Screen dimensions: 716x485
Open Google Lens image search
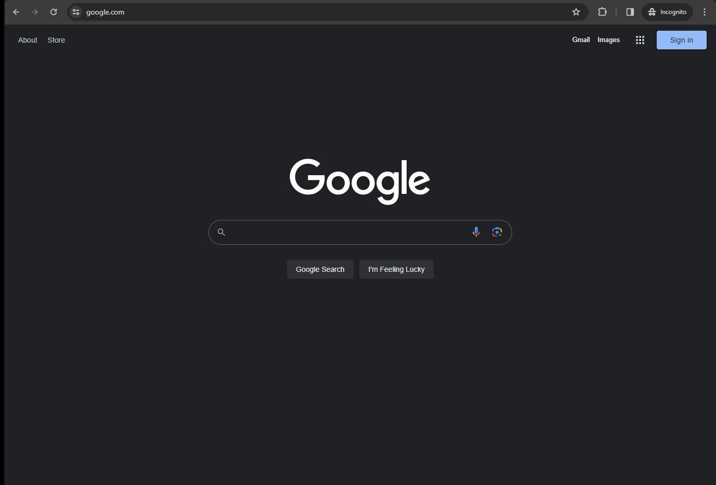click(497, 232)
